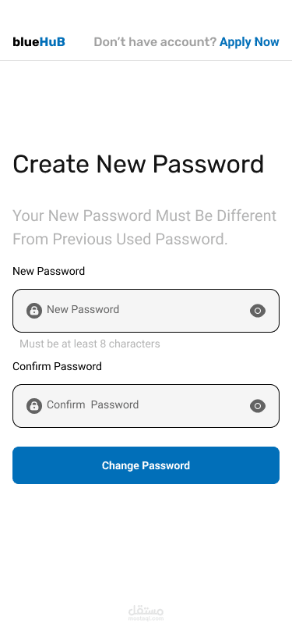Show password using New Password eye icon
292x634 pixels.
tap(258, 311)
